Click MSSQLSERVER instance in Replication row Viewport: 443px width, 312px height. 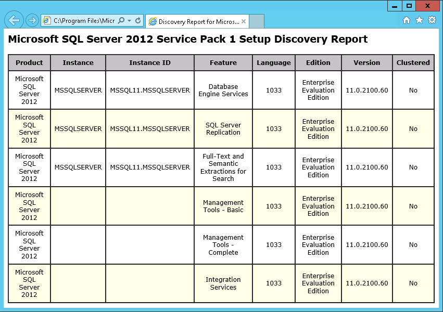(x=78, y=128)
